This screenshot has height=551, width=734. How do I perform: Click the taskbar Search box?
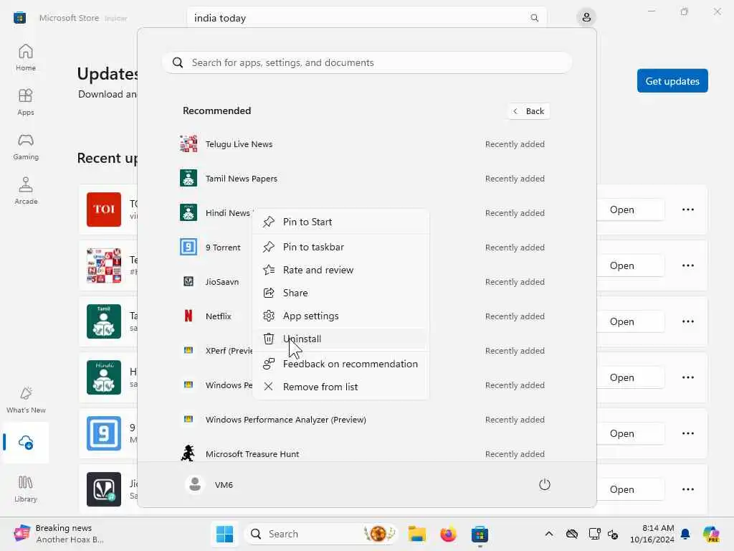[x=320, y=534]
